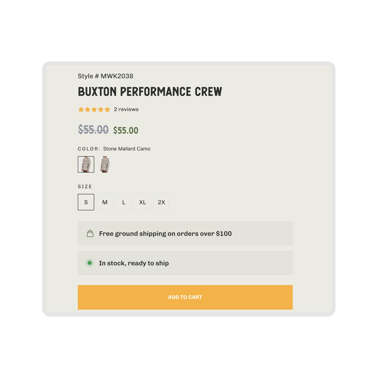Select the Stone Mallard Camo front-view swatch
The width and height of the screenshot is (378, 378).
pos(86,164)
